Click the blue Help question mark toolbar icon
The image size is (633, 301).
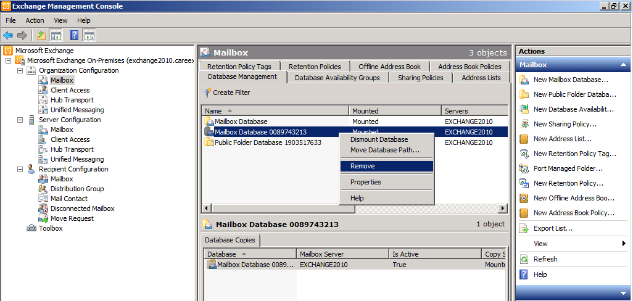point(74,36)
